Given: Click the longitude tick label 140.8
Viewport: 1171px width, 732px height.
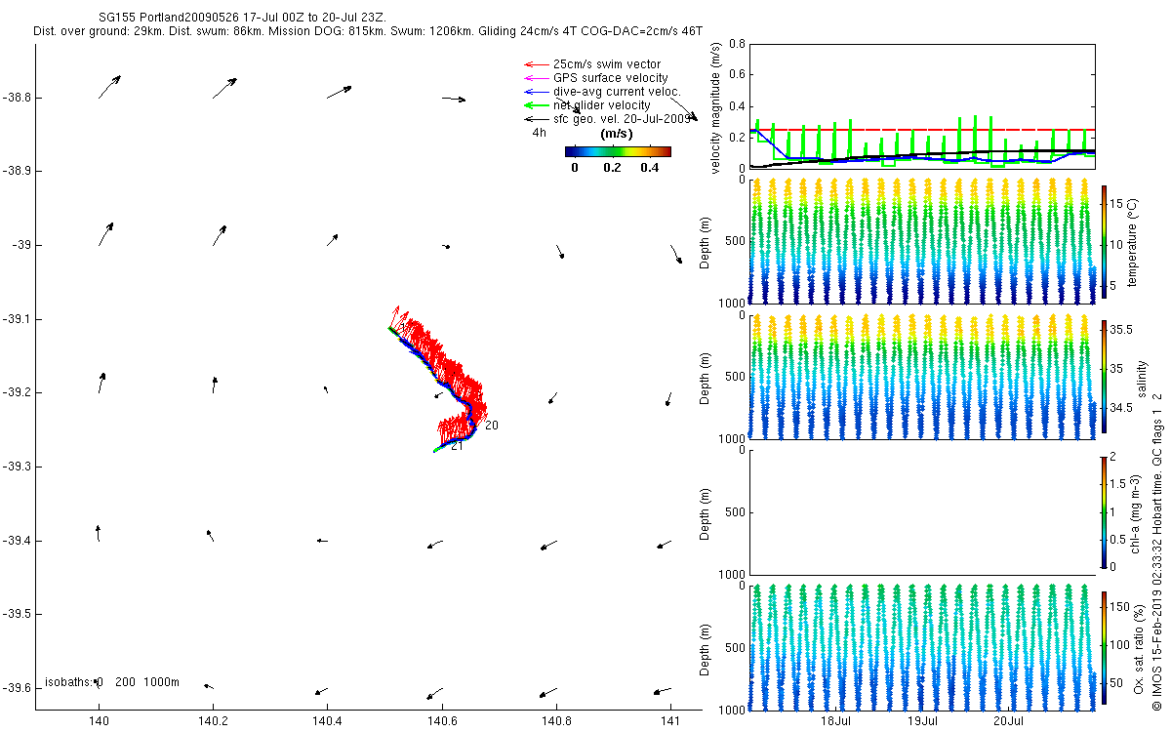Looking at the screenshot, I should (x=555, y=720).
